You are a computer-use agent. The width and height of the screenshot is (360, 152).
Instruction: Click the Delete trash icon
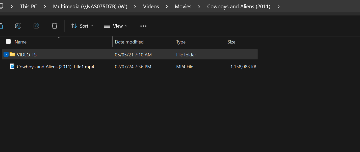[x=54, y=26]
